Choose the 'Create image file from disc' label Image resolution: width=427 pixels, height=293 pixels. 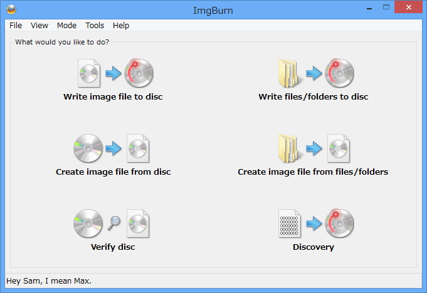[113, 172]
